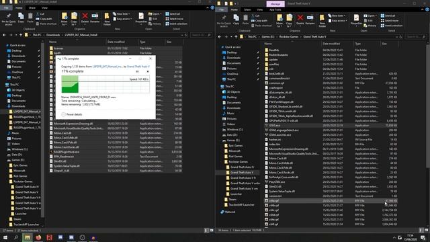Click Downloads in left window address bar
The image size is (430, 242).
point(53,35)
